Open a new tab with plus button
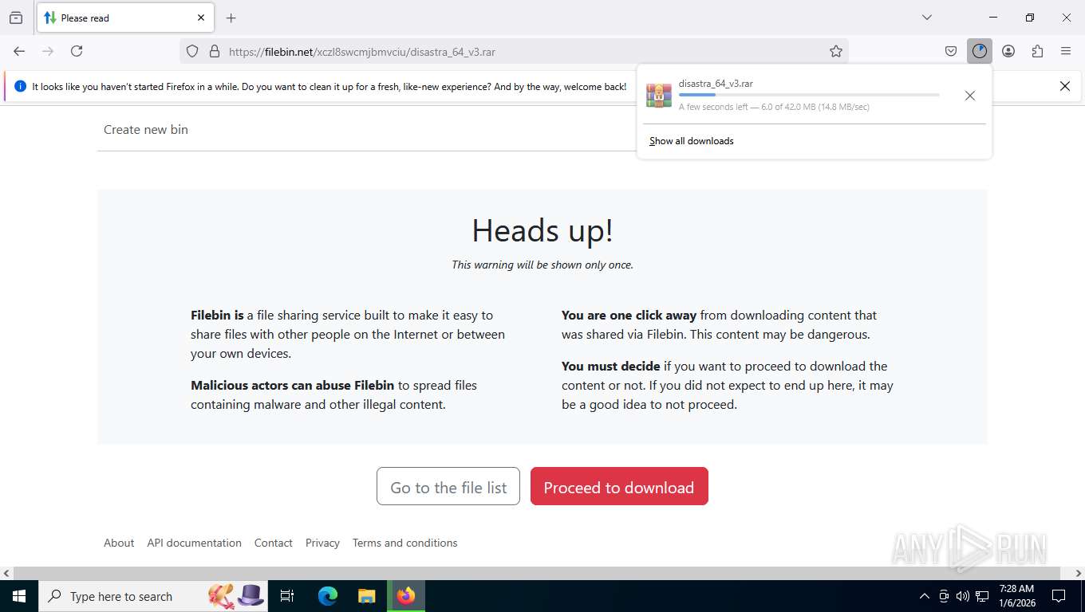 231,18
